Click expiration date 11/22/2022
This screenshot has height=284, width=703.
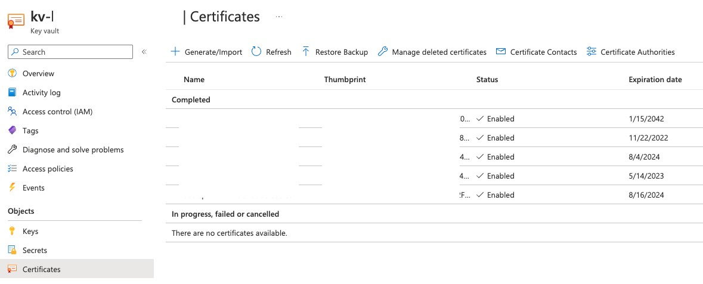click(648, 138)
